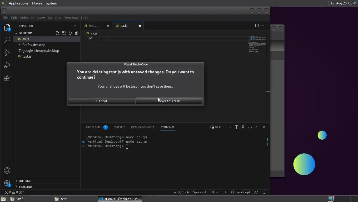Open the Go menu

[x=50, y=18]
